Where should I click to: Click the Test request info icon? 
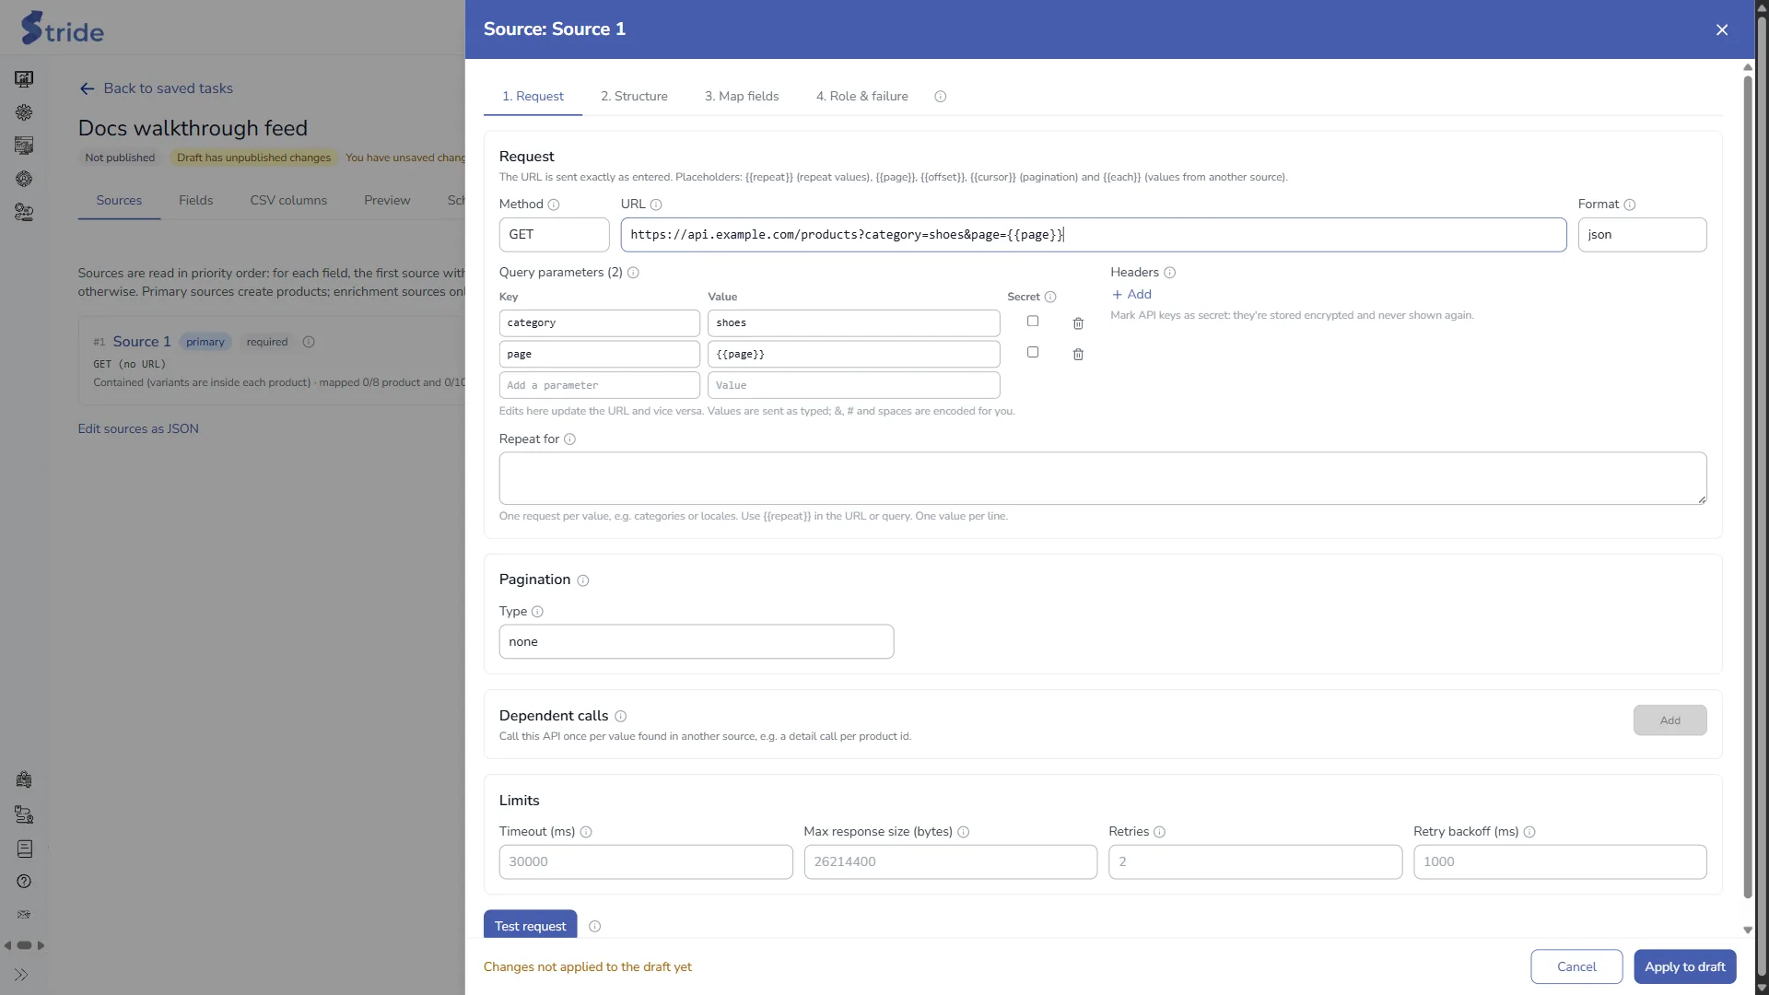click(595, 927)
